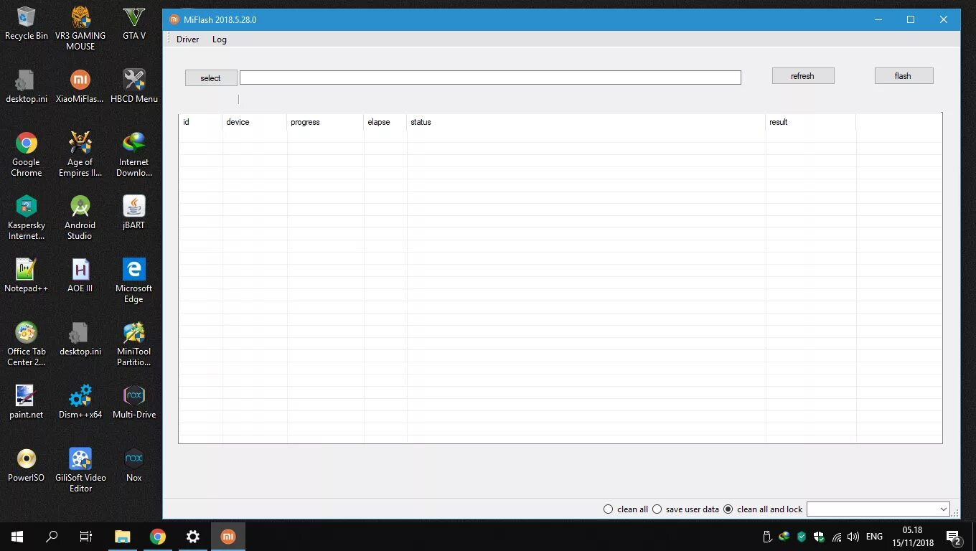976x551 pixels.
Task: Select the Multi-Drive desktop icon
Action: (134, 402)
